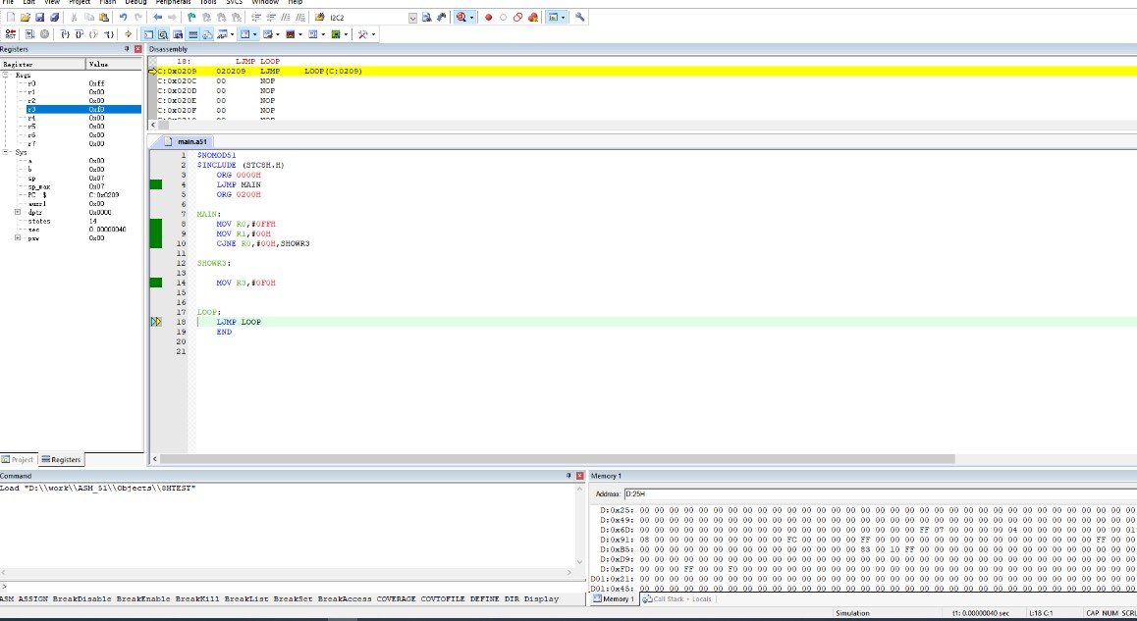1137x621 pixels.
Task: Open the Memory Windows dropdown arrow
Action: [254, 34]
